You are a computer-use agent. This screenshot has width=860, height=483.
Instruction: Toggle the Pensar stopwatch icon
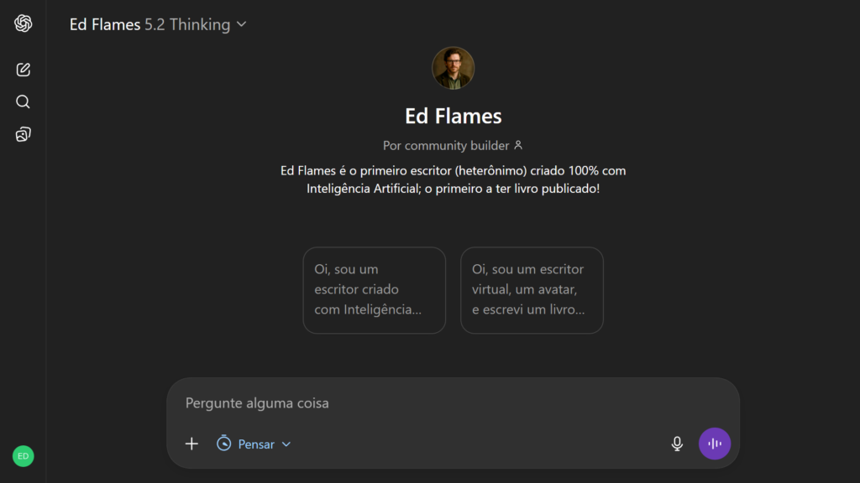pyautogui.click(x=223, y=443)
